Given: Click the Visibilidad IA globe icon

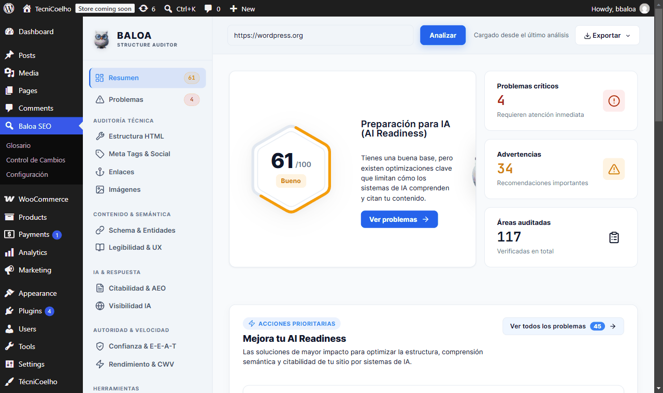Looking at the screenshot, I should [100, 306].
